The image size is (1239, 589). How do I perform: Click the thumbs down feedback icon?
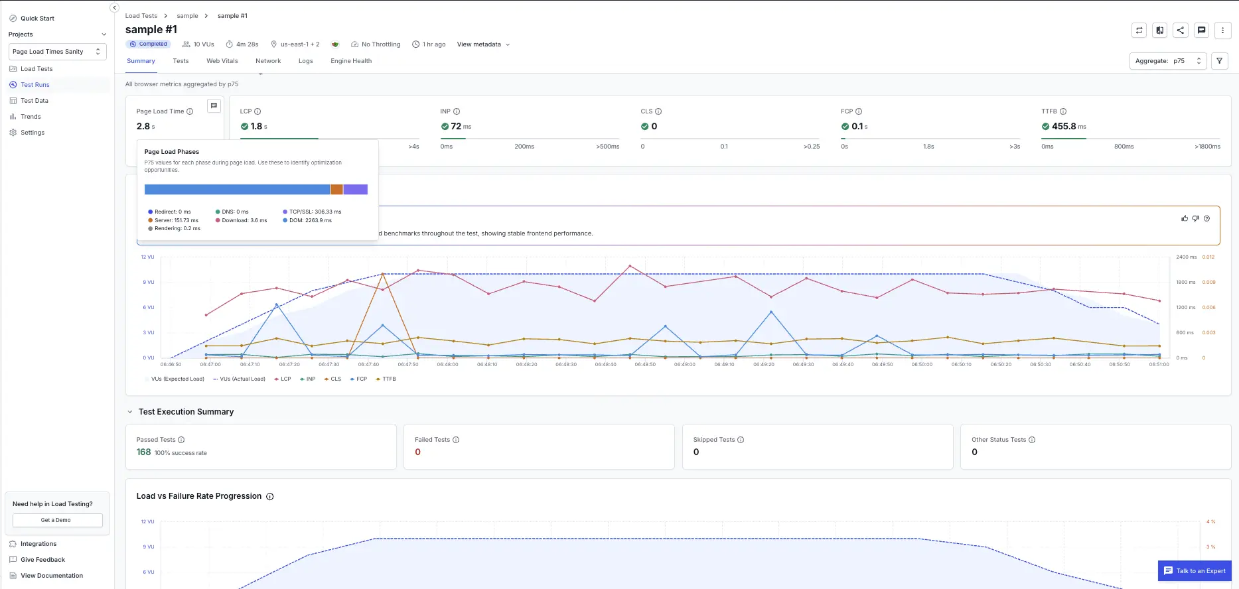tap(1195, 218)
